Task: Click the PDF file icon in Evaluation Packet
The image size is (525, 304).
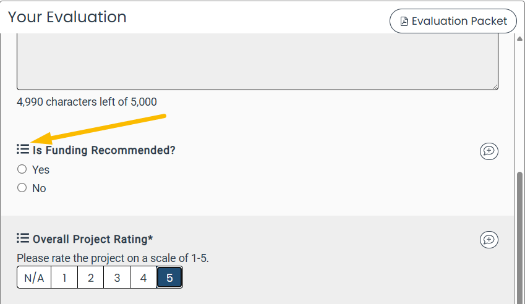Action: click(x=404, y=22)
